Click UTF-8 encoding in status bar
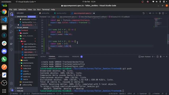Image resolution: width=169 pixels, height=95 pixels. click(129, 94)
